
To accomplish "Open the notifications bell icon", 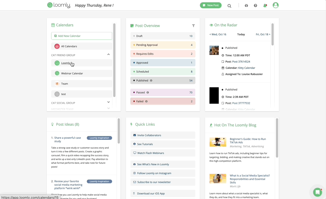I will (x=265, y=6).
